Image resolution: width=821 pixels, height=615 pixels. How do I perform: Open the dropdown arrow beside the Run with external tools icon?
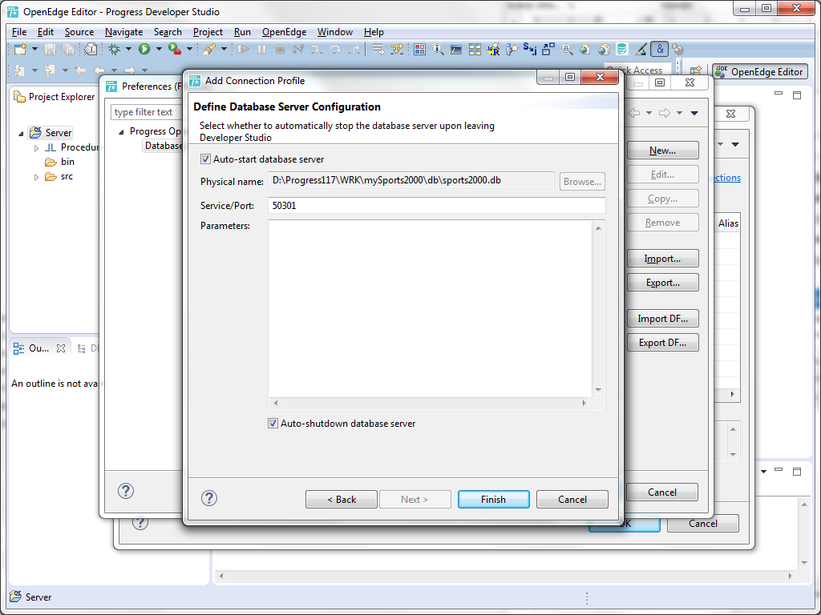189,49
